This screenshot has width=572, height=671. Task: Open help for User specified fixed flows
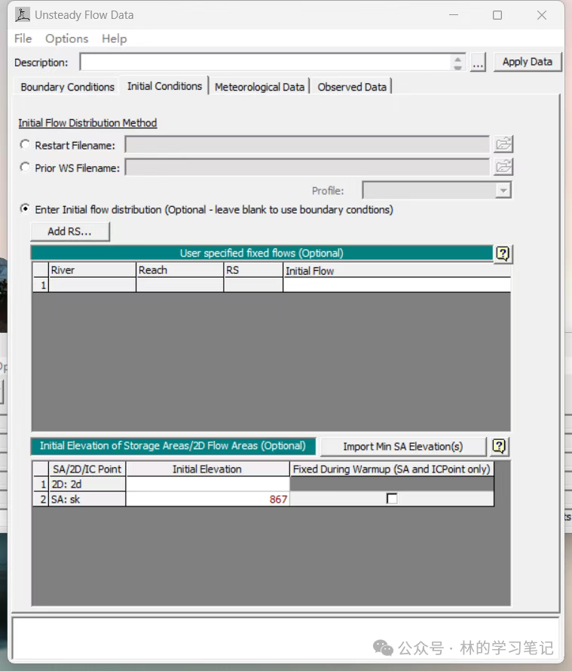click(x=503, y=254)
